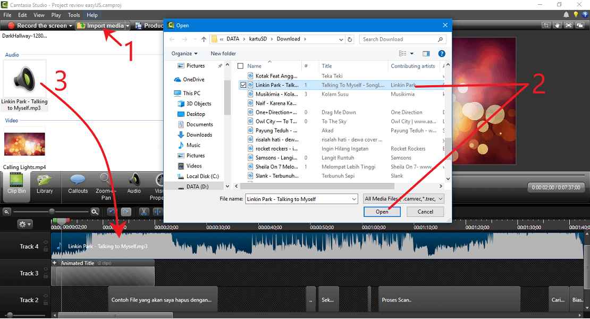
Task: Click the timeline redo icon
Action: [x=126, y=212]
